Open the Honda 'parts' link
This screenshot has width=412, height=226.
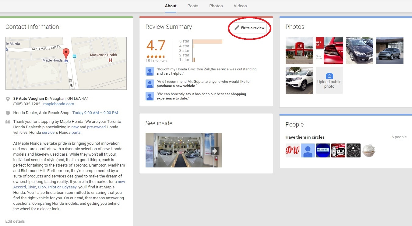pos(76,132)
